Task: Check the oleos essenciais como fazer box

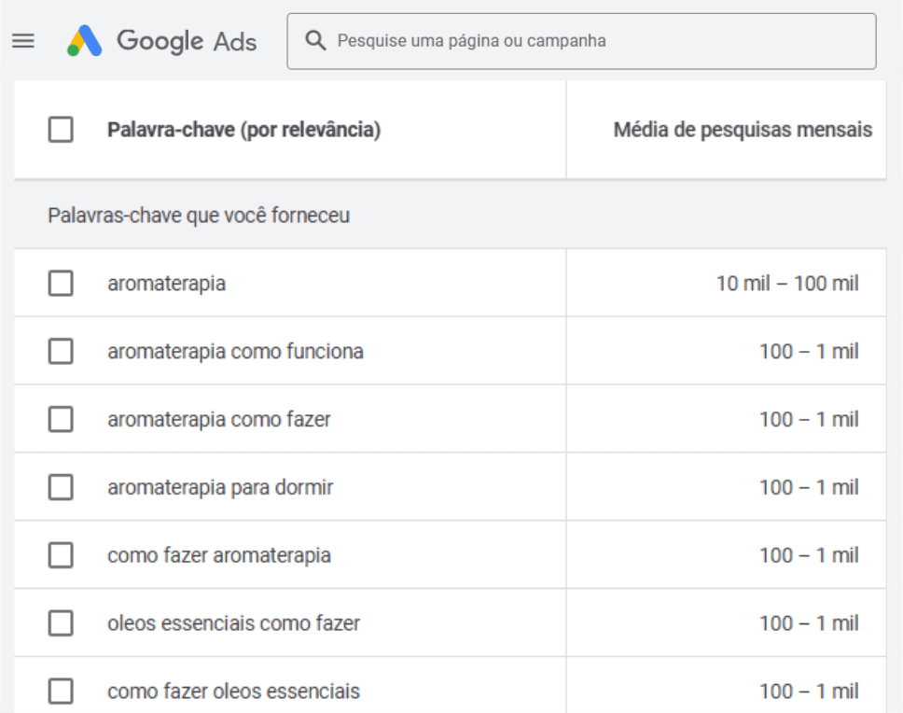Action: [x=61, y=623]
